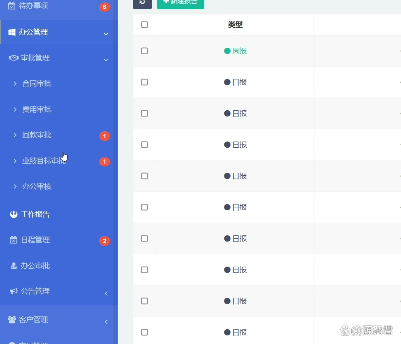Check the fifth 日报 row checkbox

(145, 207)
